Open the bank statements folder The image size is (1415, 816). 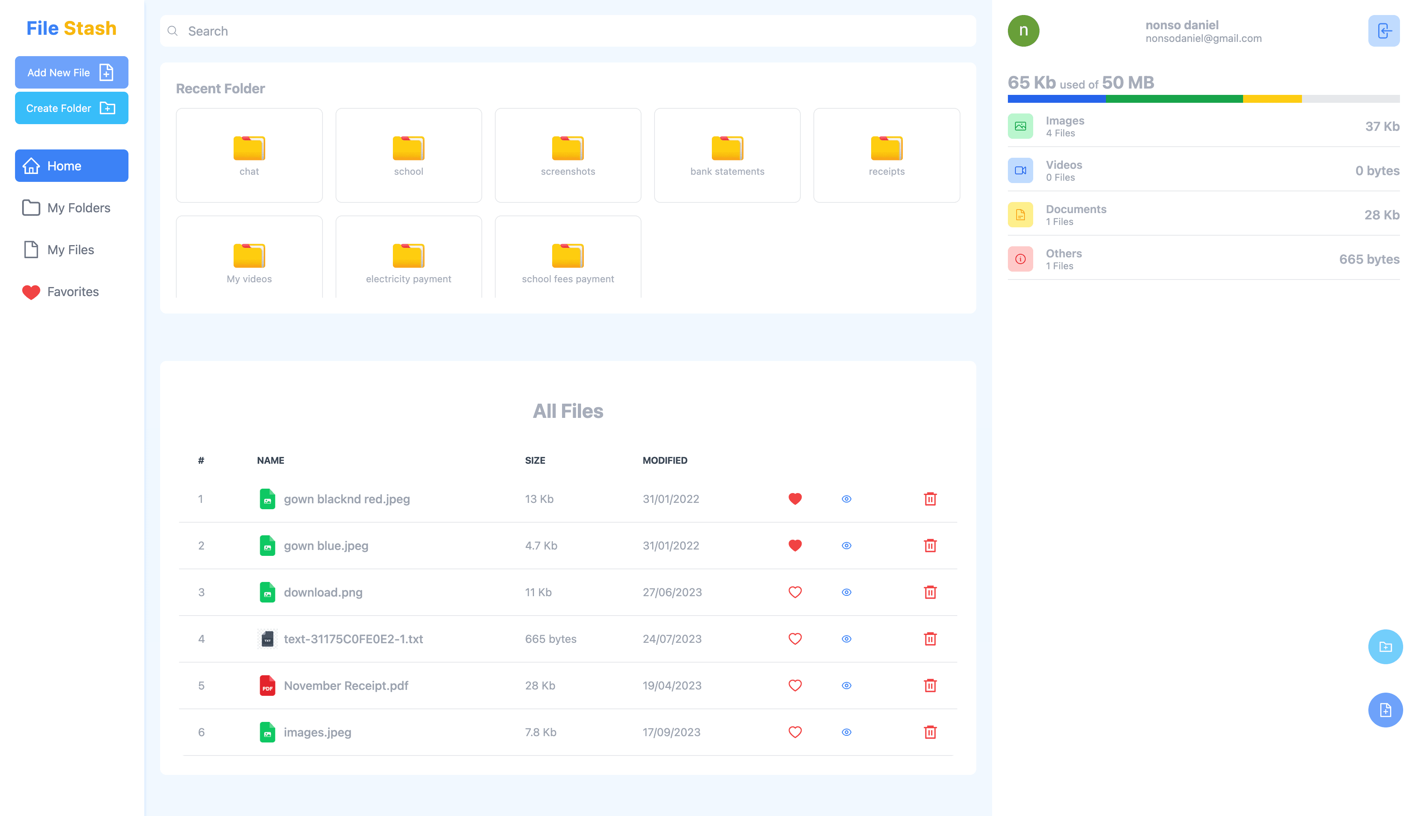(x=726, y=155)
